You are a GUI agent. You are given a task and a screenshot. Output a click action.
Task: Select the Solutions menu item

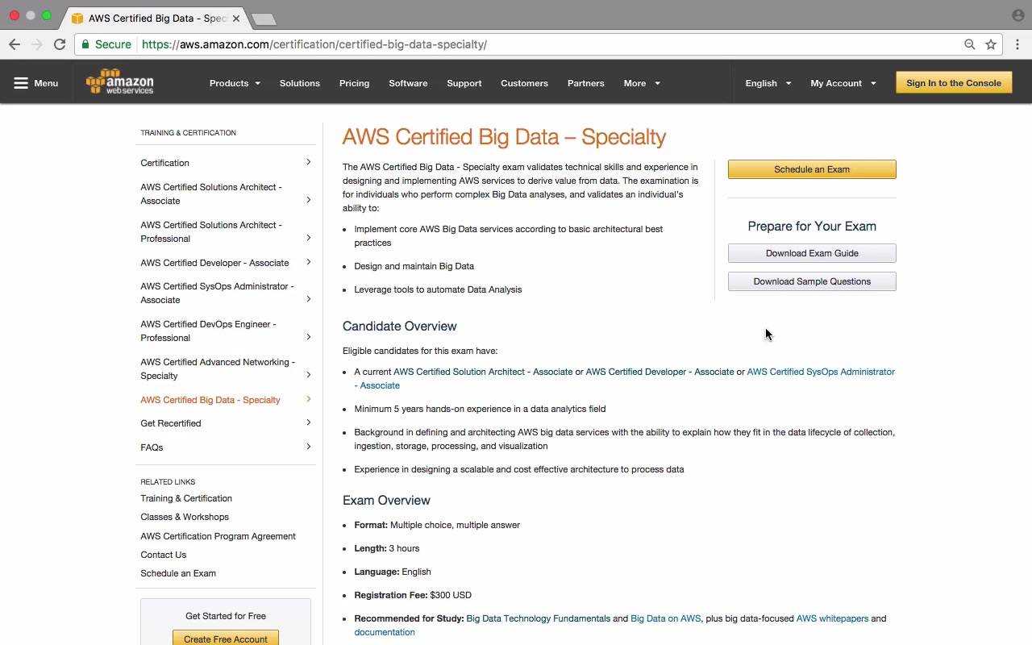pos(300,83)
